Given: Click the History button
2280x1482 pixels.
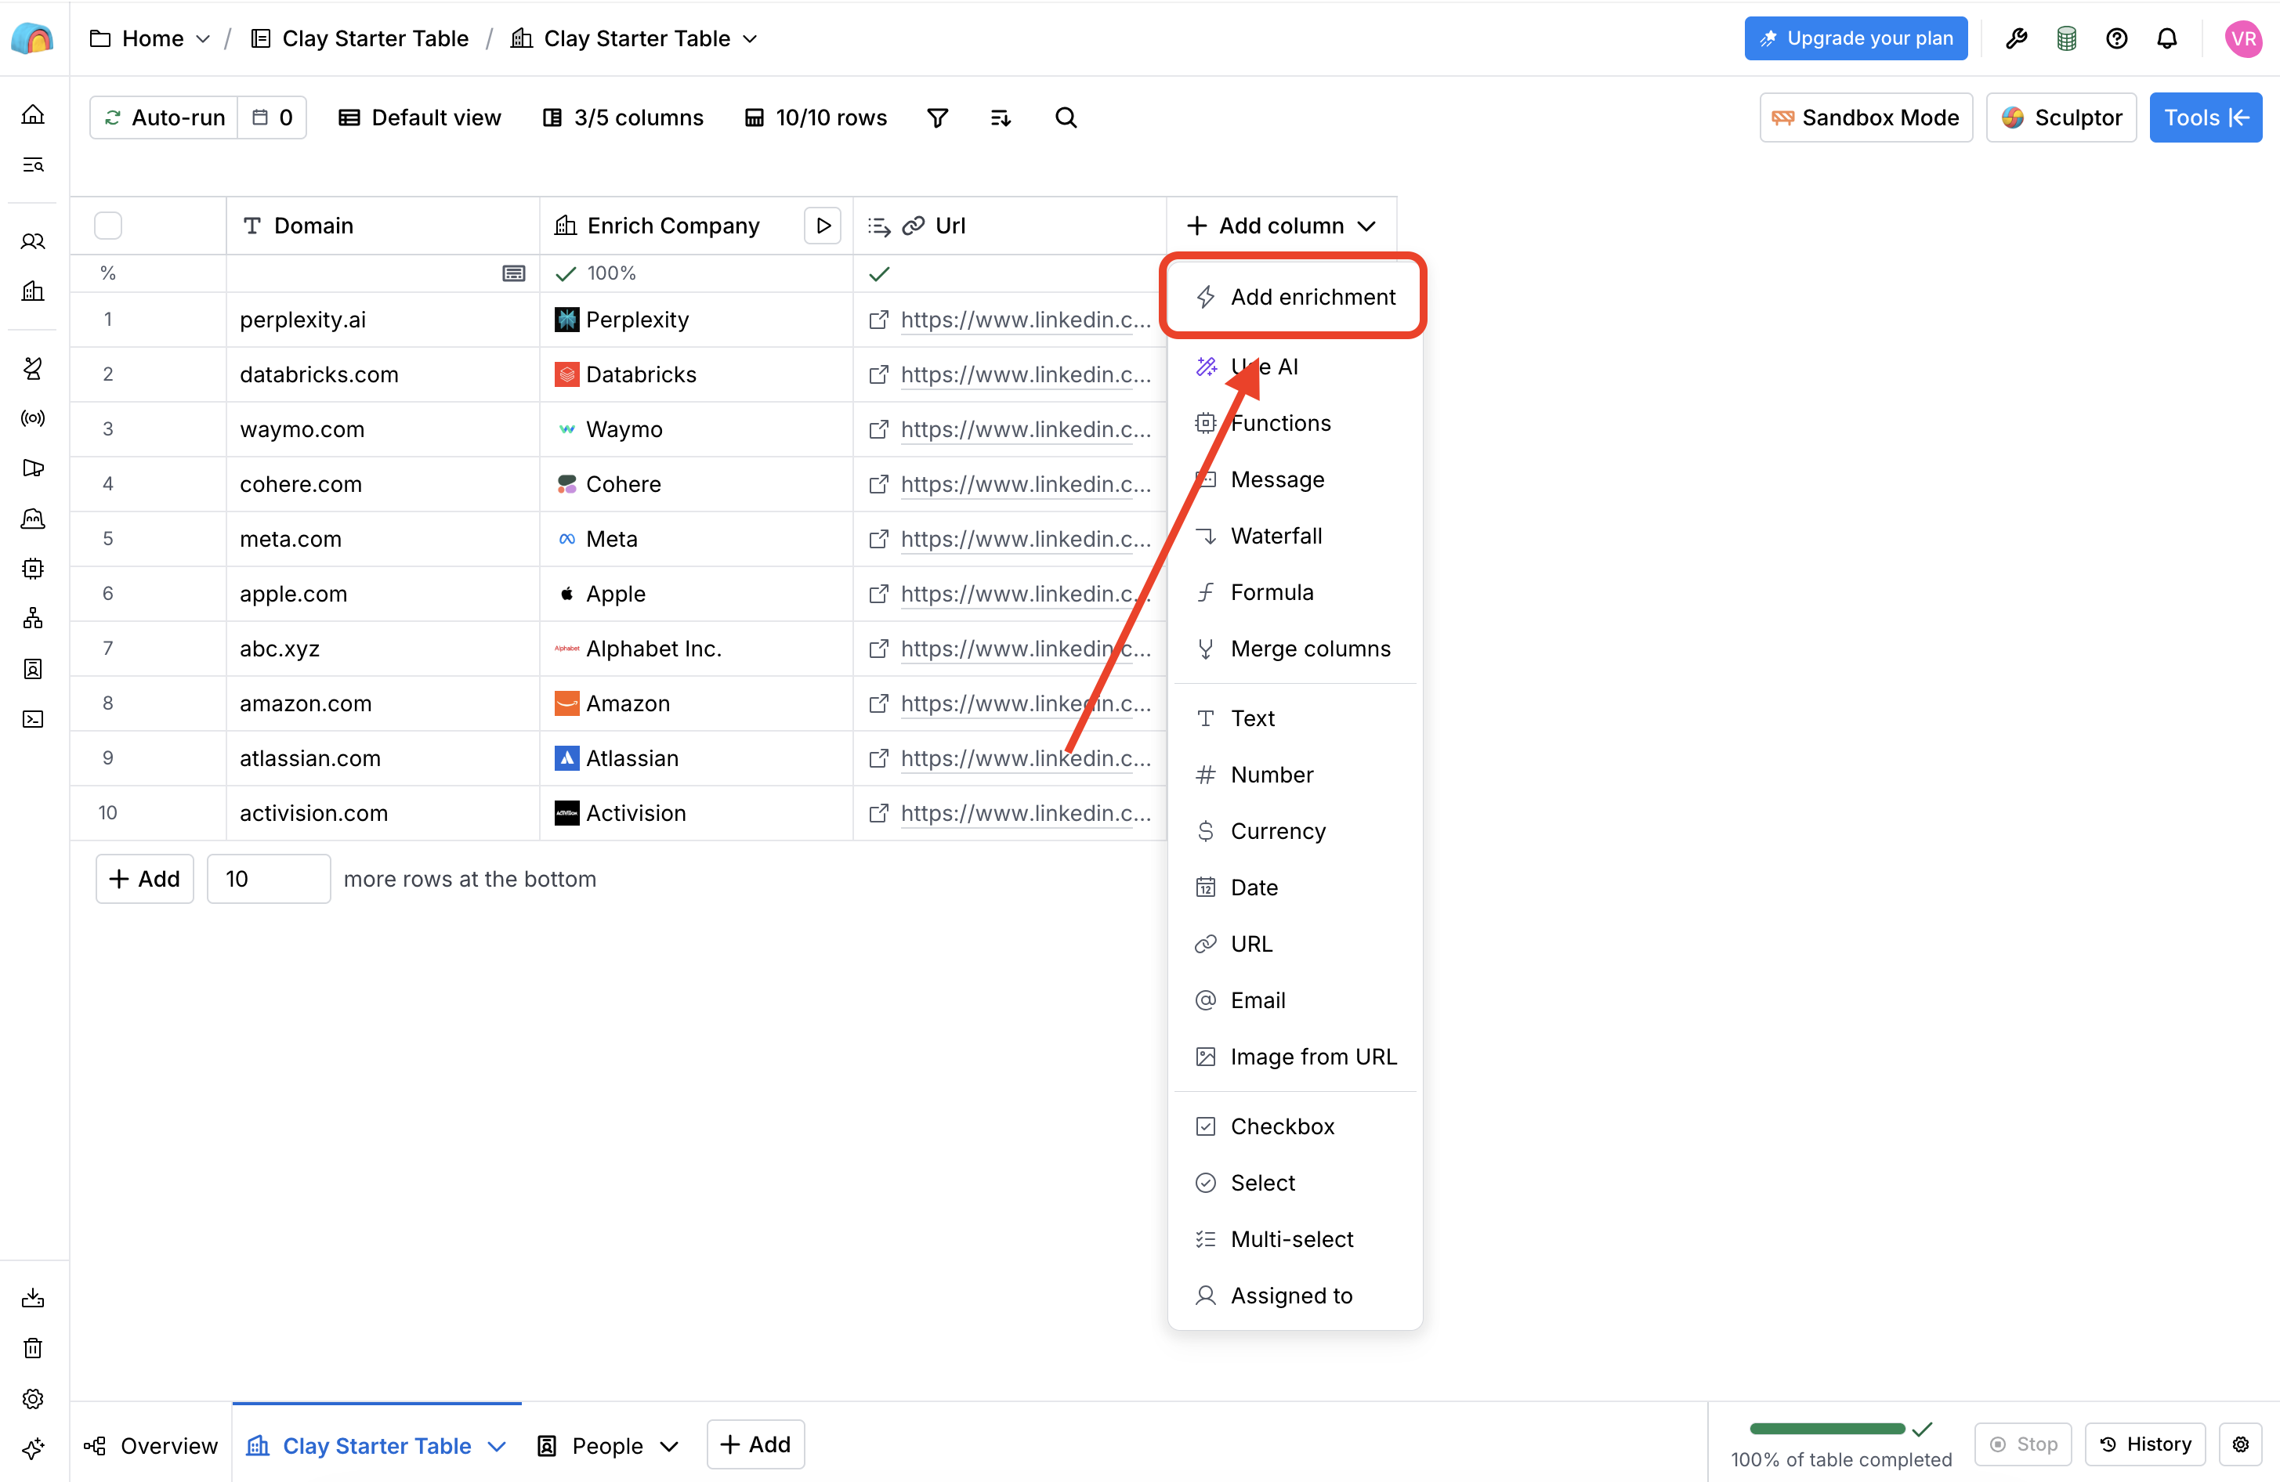Looking at the screenshot, I should click(2145, 1444).
